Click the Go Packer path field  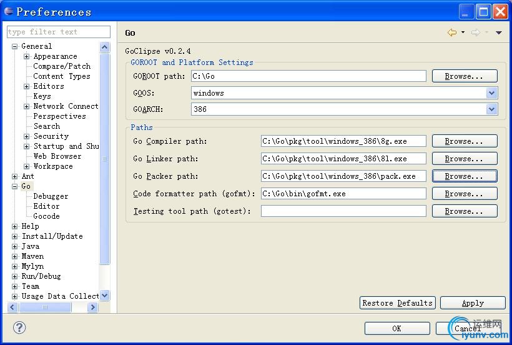(343, 176)
